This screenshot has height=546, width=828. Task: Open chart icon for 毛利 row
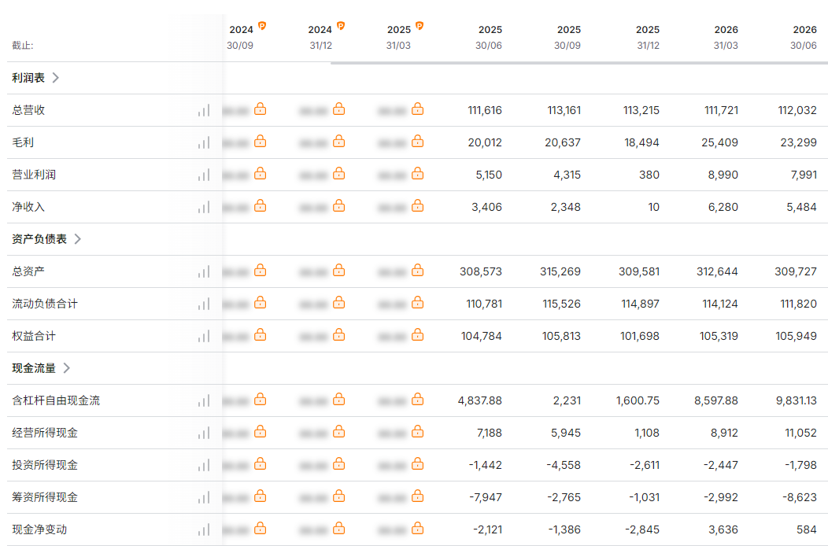pos(204,142)
